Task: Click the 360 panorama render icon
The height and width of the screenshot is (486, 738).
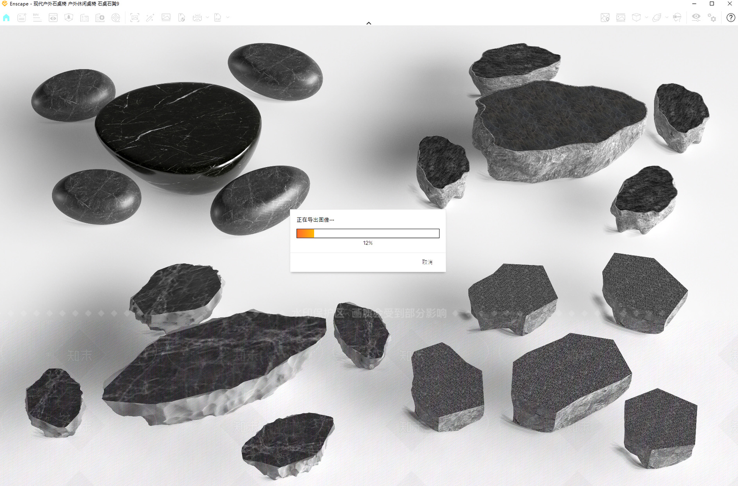Action: [197, 18]
